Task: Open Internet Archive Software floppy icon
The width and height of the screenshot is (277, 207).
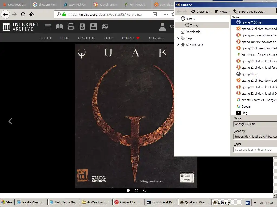Action: pos(93,27)
